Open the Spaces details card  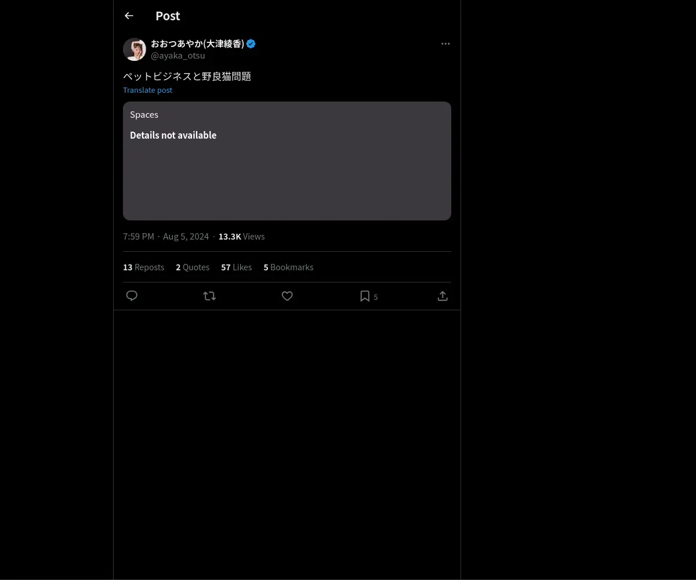pos(287,161)
